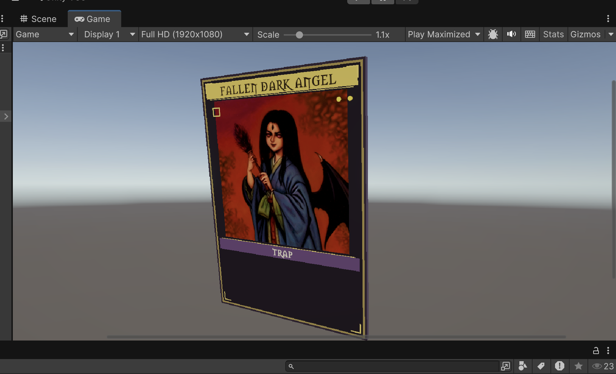Open the Play Maximized dropdown
The height and width of the screenshot is (374, 616).
444,35
